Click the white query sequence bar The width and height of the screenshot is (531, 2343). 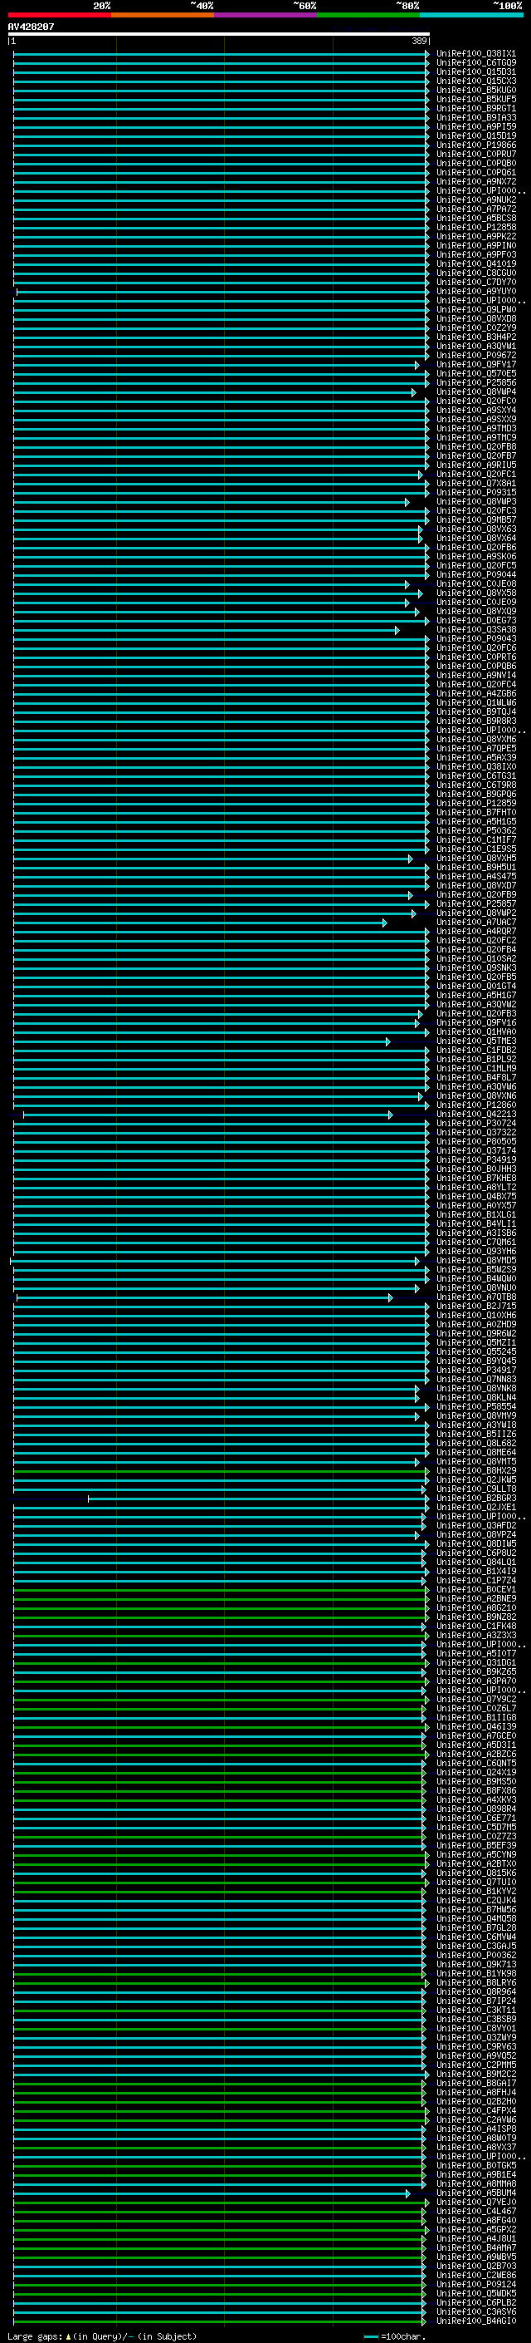[219, 35]
